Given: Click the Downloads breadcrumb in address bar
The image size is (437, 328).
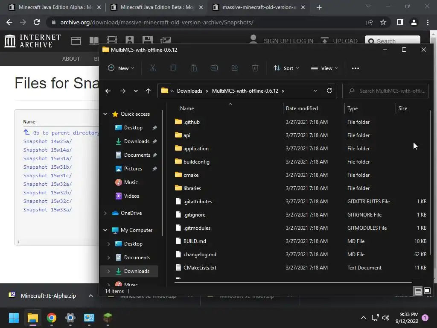Looking at the screenshot, I should pos(190,91).
